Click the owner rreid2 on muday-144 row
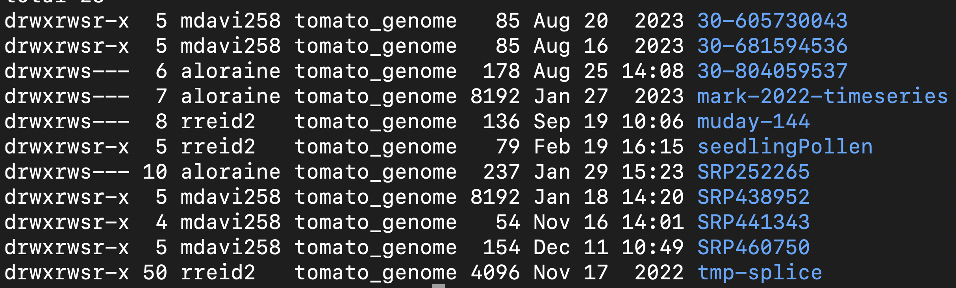Image resolution: width=956 pixels, height=288 pixels. tap(218, 122)
